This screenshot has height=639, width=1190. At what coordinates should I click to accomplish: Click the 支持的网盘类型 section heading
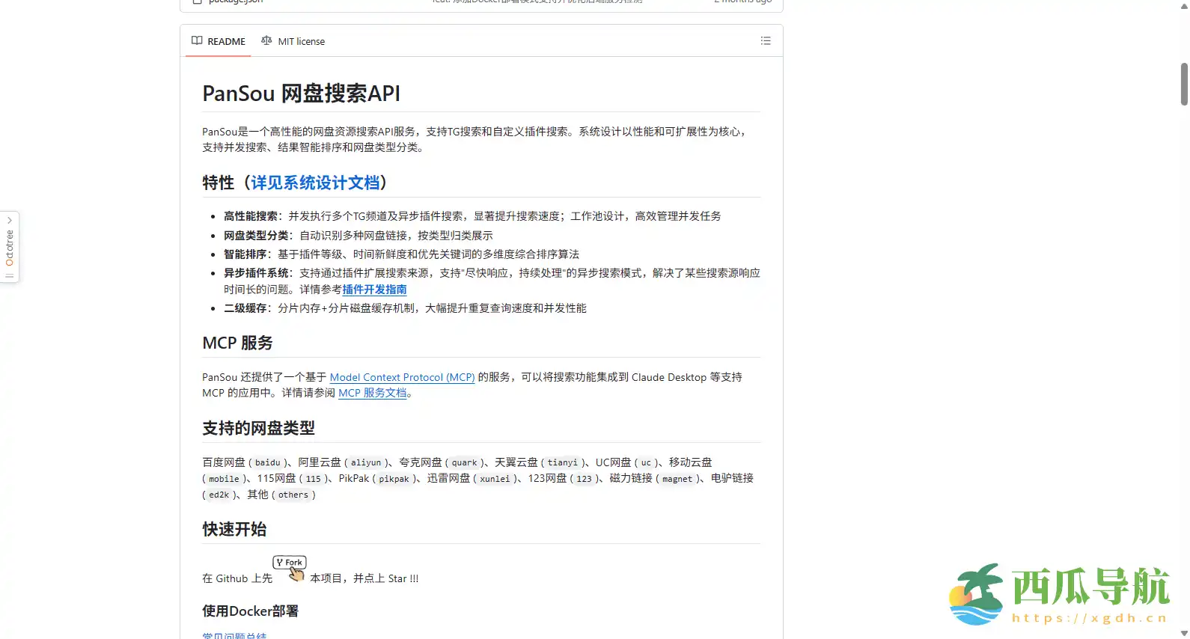pos(258,428)
